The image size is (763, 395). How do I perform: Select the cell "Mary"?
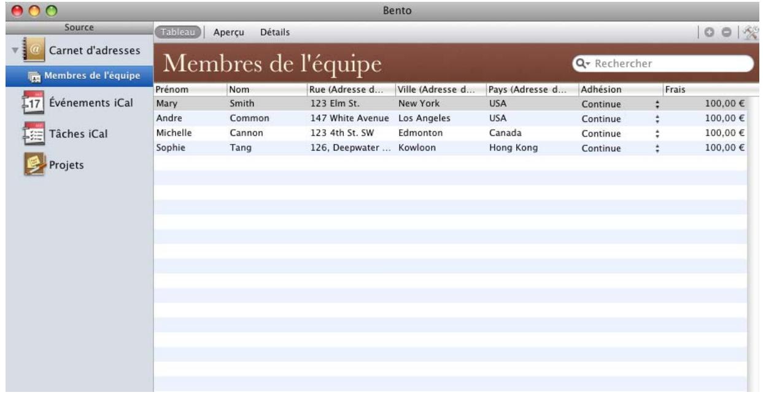click(x=190, y=104)
